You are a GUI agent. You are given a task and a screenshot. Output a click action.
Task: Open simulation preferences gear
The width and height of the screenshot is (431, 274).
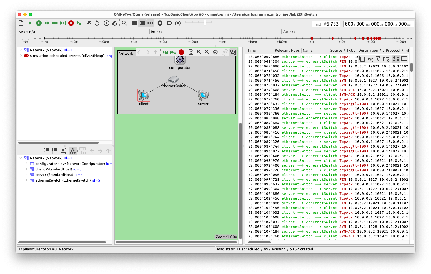[x=160, y=23]
